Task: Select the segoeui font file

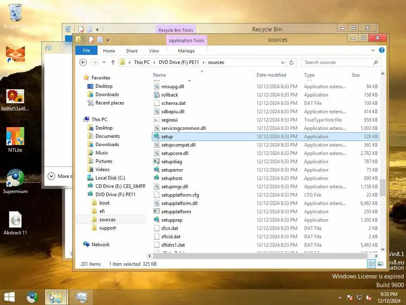Action: 169,120
